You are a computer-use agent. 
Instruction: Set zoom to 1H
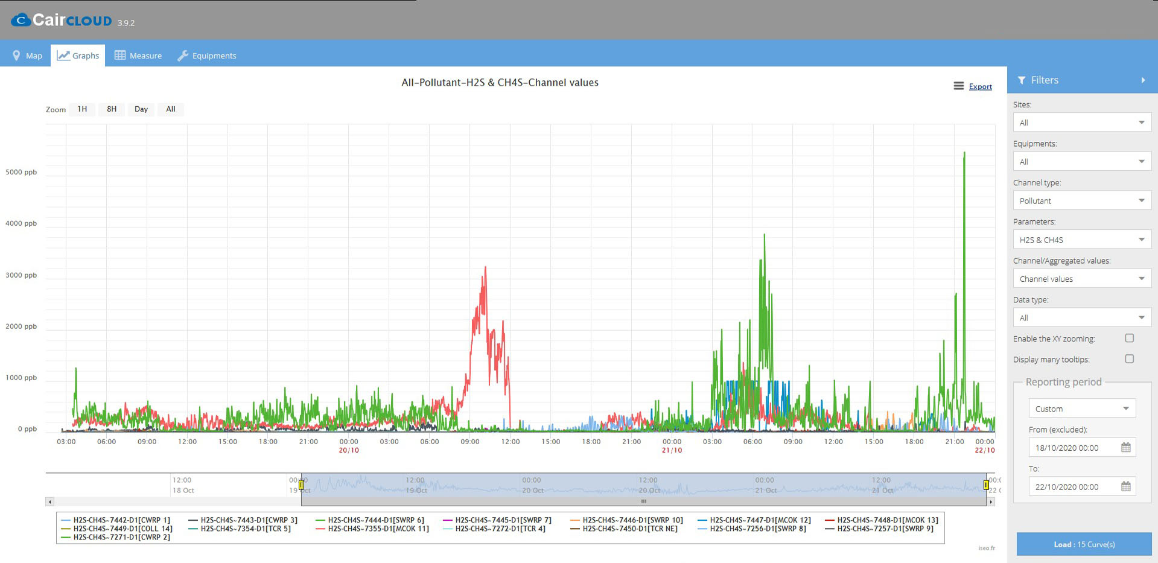coord(82,109)
